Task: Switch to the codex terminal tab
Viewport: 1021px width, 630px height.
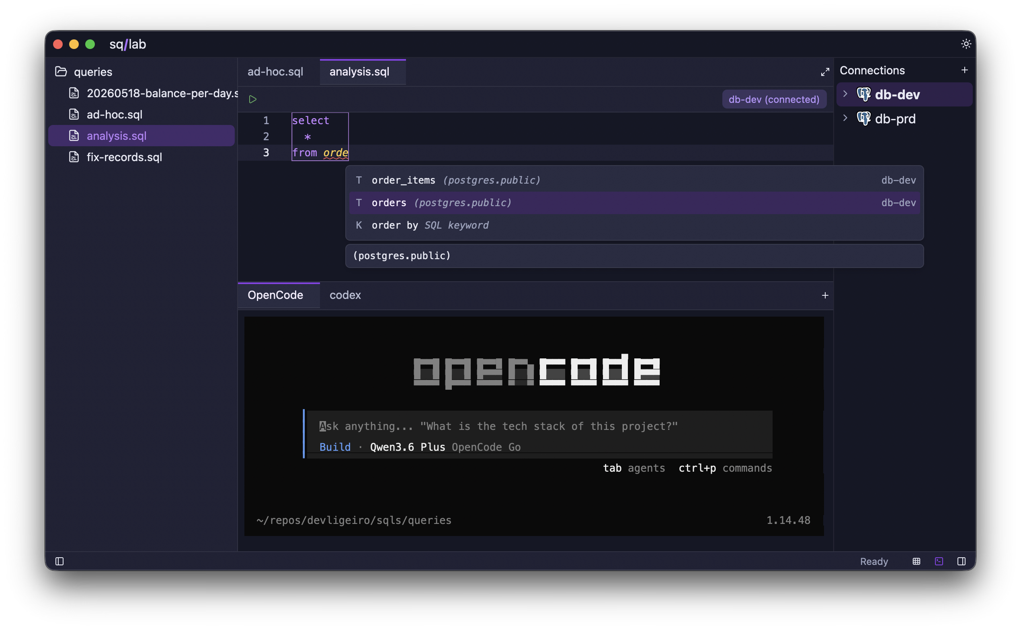Action: [x=345, y=295]
